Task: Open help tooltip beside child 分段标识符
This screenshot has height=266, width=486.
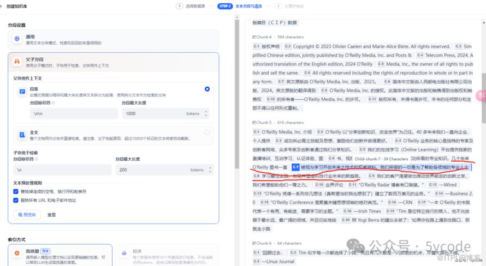Action: click(37, 159)
